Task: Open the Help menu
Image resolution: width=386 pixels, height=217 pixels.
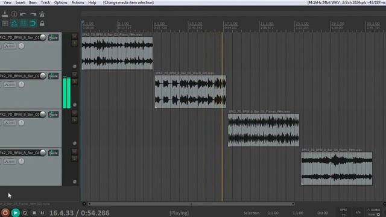Action: pos(92,2)
